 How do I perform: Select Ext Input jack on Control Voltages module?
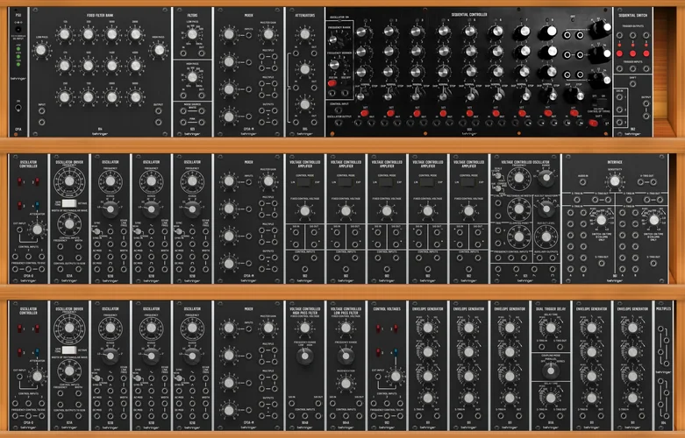[x=378, y=378]
